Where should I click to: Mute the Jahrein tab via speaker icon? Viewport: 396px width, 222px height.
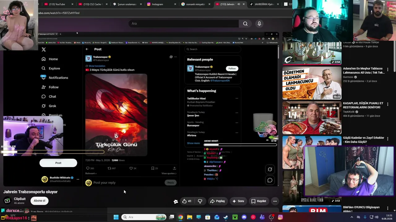pyautogui.click(x=239, y=4)
